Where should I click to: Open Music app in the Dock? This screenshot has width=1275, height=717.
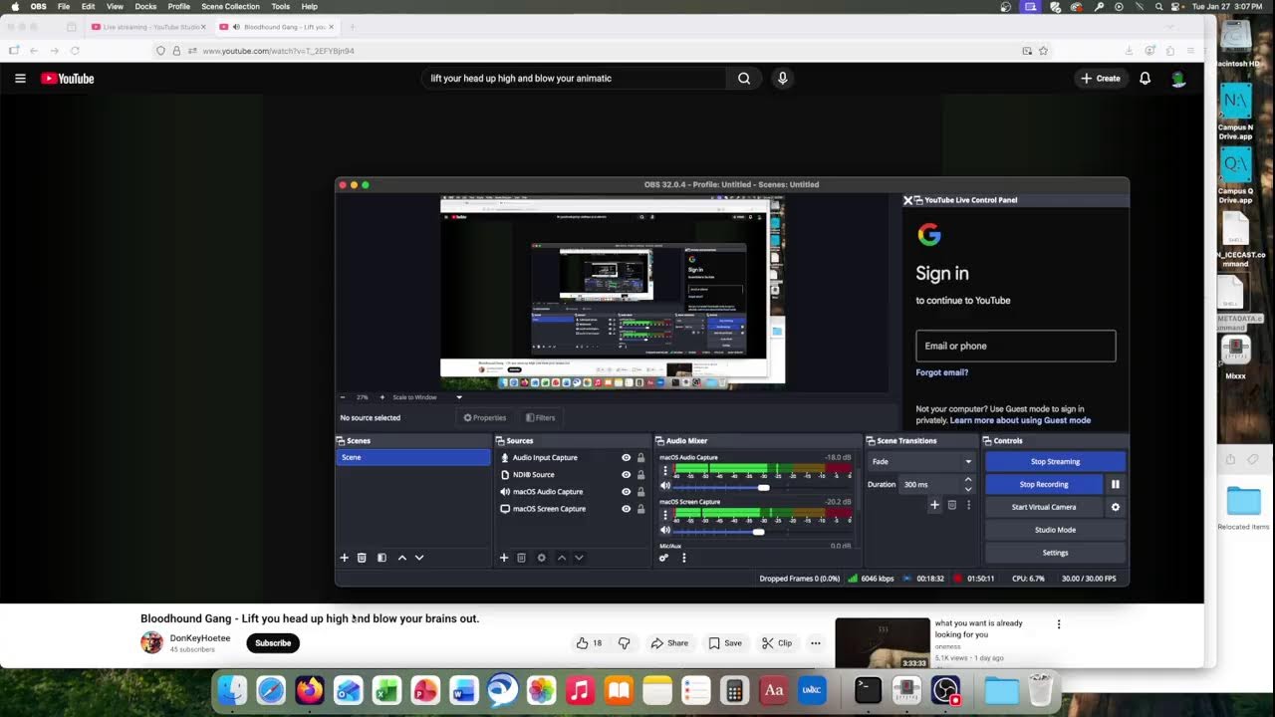click(580, 690)
